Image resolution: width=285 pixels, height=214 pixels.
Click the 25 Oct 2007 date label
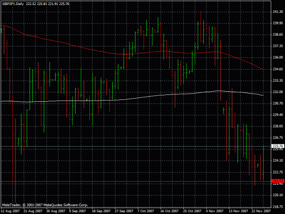point(192,211)
